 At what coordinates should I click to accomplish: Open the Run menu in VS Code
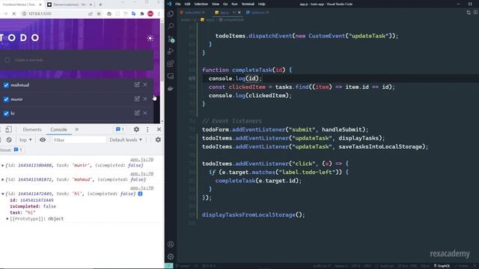[x=234, y=4]
